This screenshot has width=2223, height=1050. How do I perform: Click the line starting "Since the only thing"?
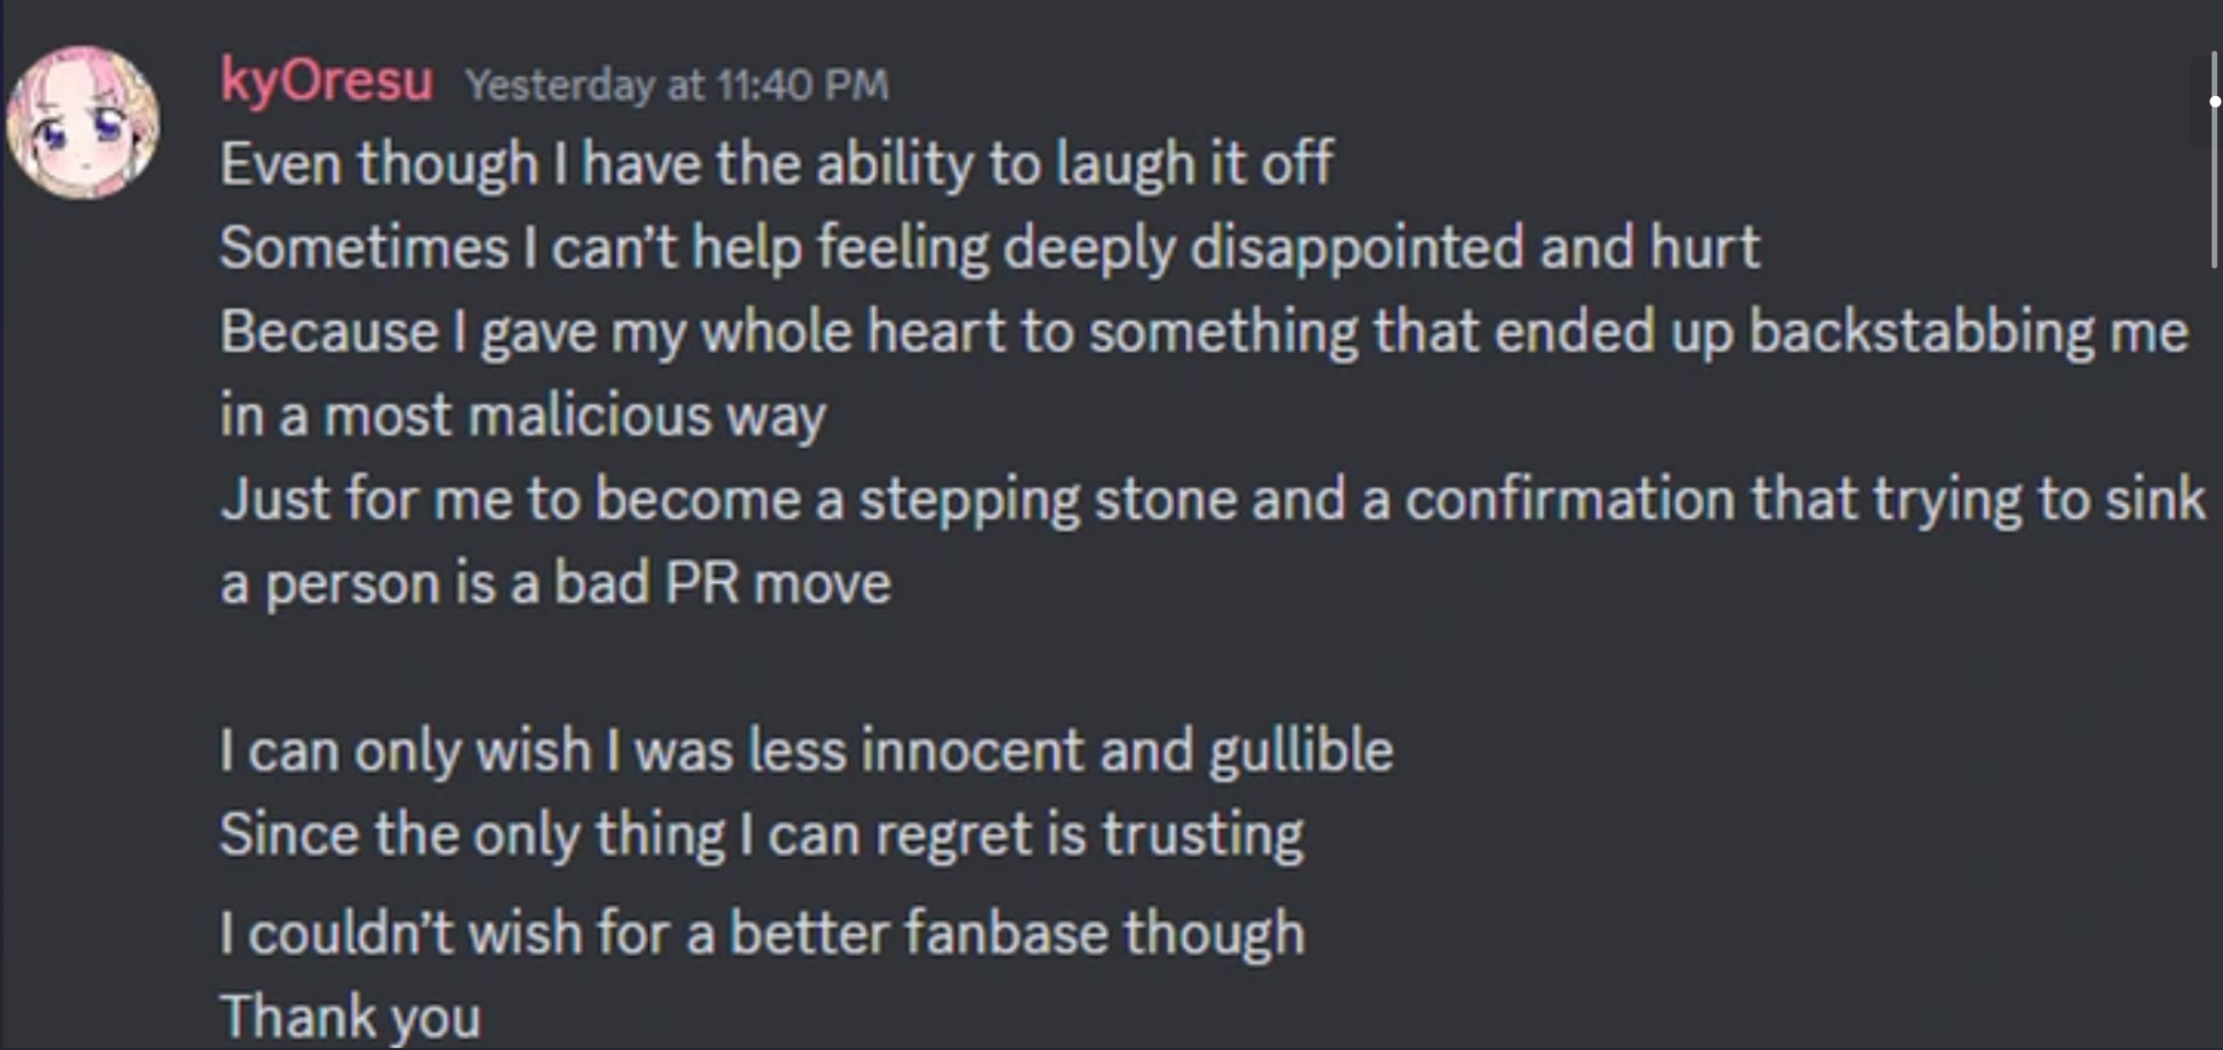click(x=761, y=834)
